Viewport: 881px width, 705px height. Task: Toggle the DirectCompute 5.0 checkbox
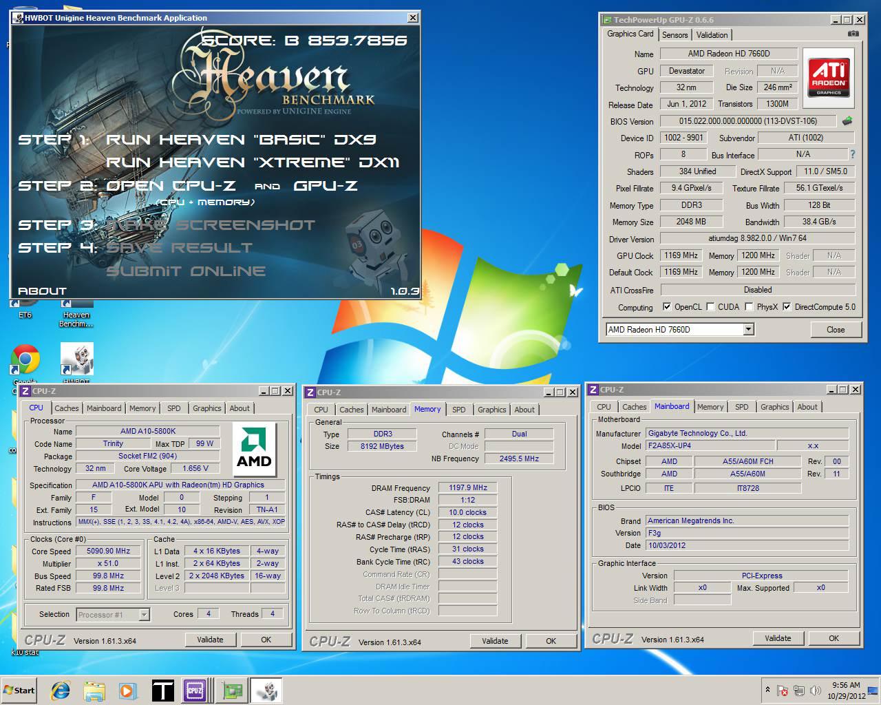coord(787,307)
